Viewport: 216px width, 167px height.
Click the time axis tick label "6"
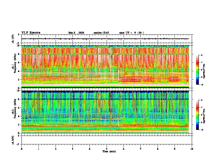tap(124, 149)
